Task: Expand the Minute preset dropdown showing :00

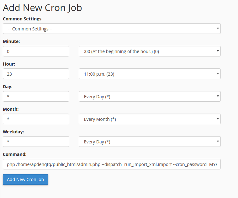Action: coord(150,51)
